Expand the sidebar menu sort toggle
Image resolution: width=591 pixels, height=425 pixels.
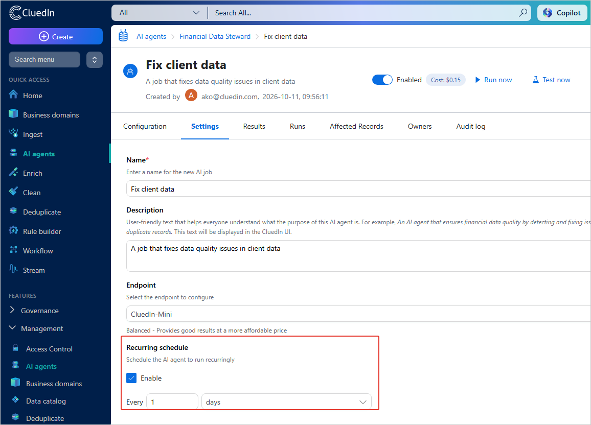[x=95, y=59]
